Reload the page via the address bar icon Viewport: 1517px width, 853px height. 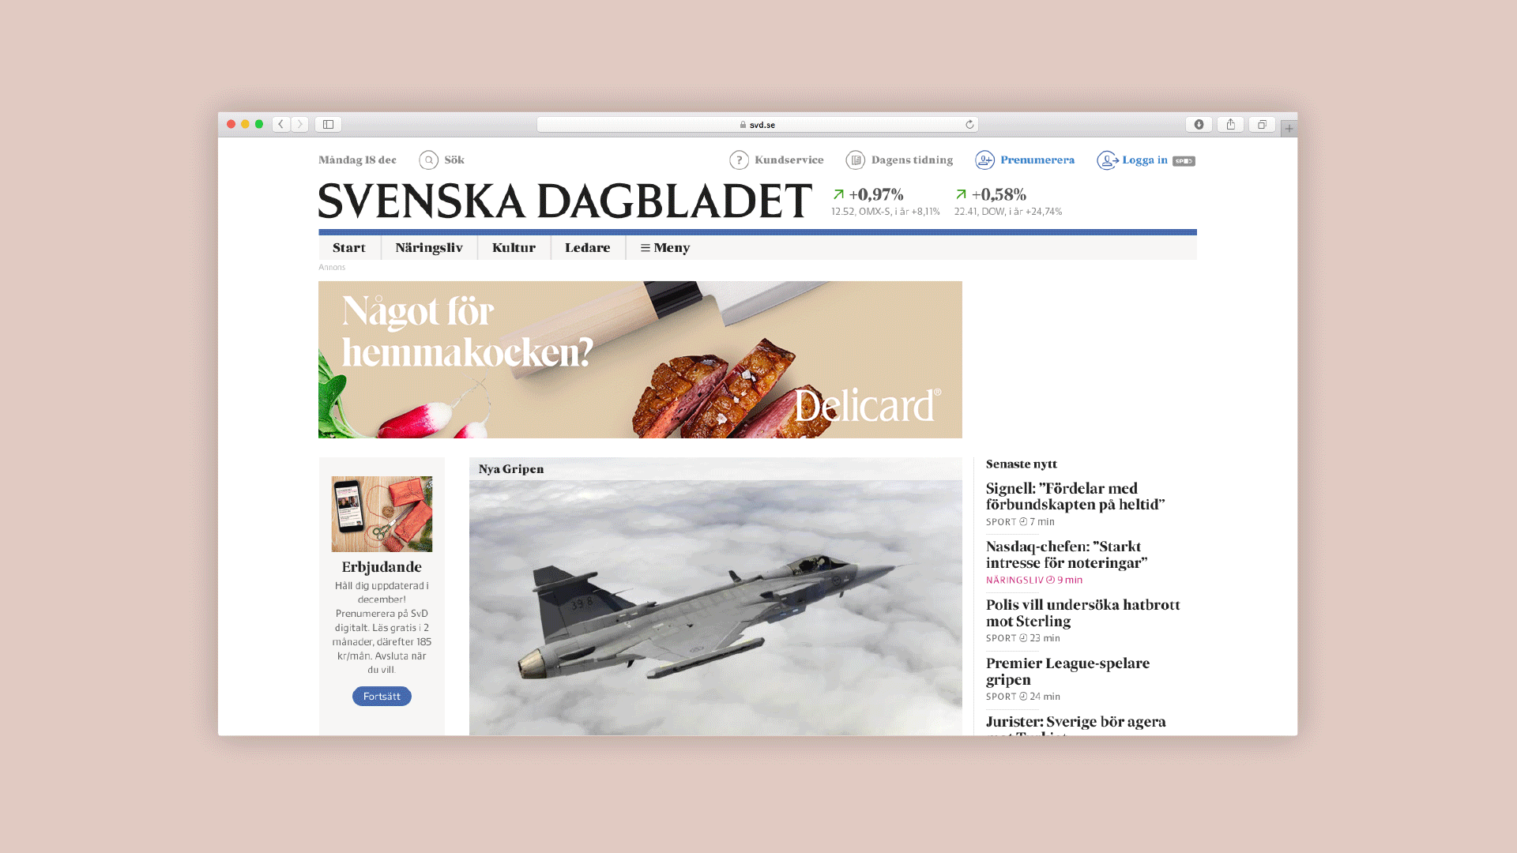[x=969, y=125]
